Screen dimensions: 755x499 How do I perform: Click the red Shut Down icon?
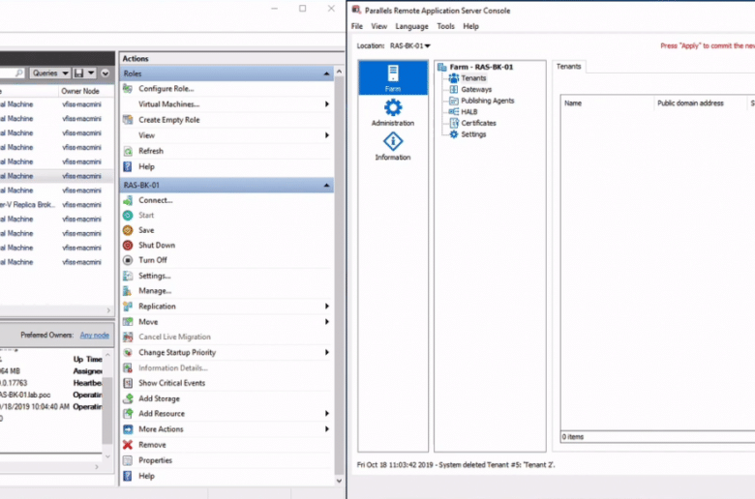(x=128, y=245)
